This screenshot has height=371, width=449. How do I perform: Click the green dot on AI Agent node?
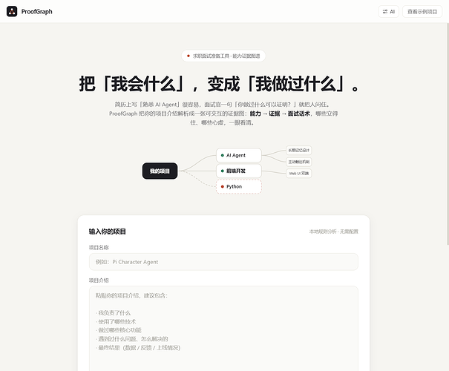tap(222, 155)
